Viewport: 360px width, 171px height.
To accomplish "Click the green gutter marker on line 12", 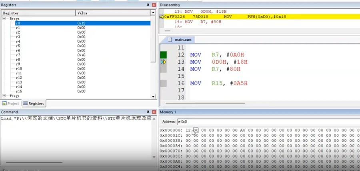I will pos(163,55).
